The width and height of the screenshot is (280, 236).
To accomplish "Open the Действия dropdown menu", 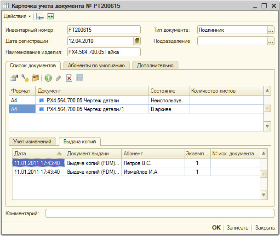I will point(17,16).
